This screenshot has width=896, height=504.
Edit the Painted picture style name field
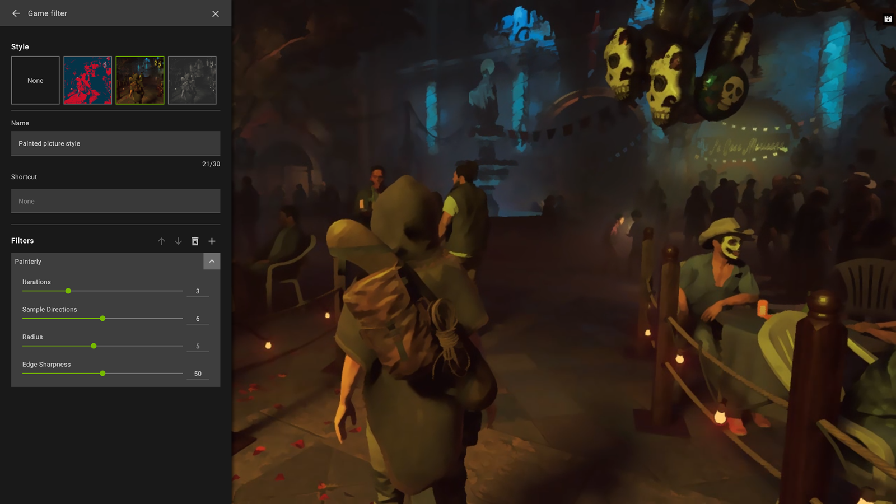click(x=115, y=143)
